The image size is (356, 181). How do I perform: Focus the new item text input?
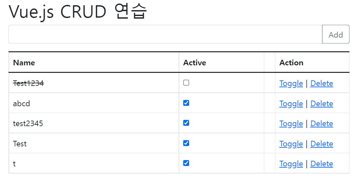[165, 34]
